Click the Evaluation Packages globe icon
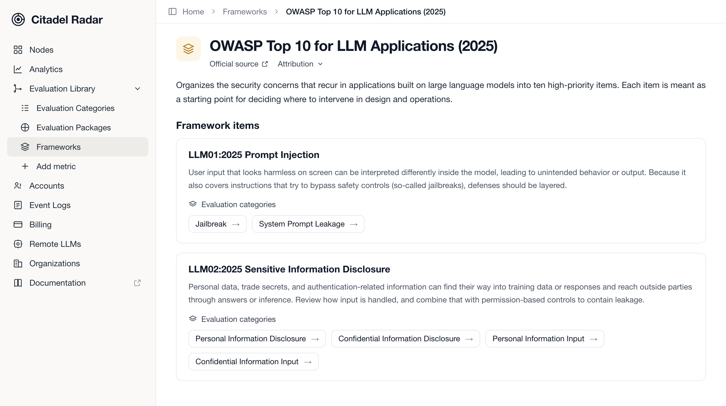This screenshot has width=726, height=406. click(x=25, y=127)
